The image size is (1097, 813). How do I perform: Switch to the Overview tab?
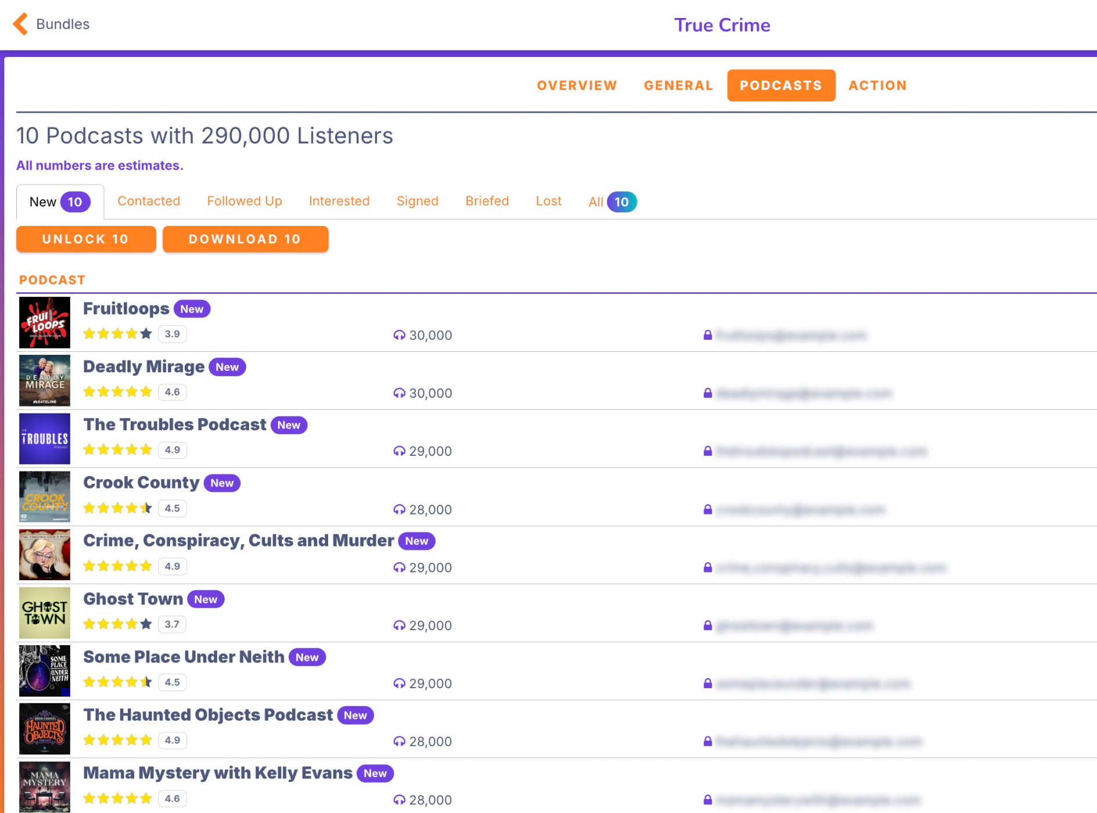coord(577,85)
